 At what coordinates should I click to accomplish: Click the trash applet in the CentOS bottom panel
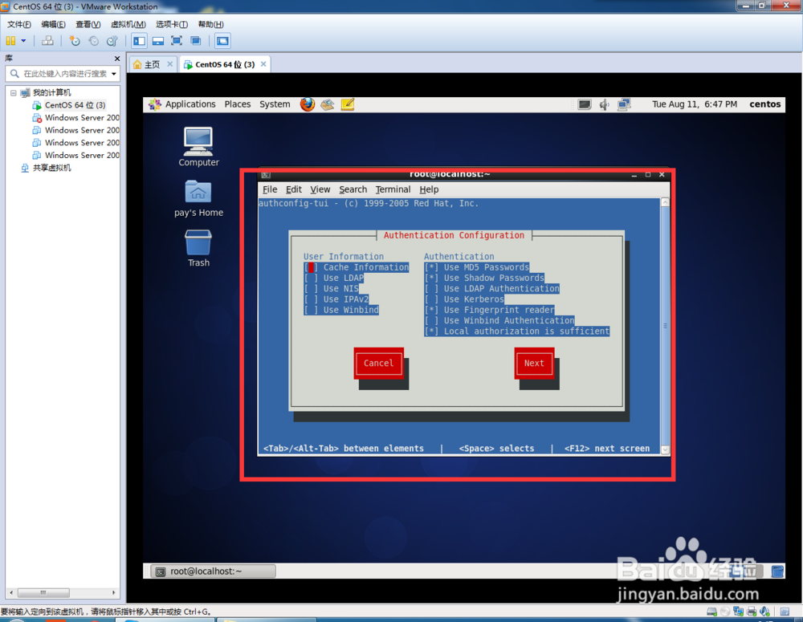[x=777, y=571]
